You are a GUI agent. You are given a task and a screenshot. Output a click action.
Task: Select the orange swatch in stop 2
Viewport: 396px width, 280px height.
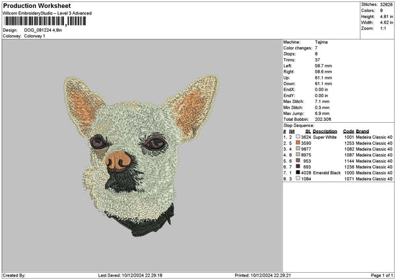(x=298, y=143)
